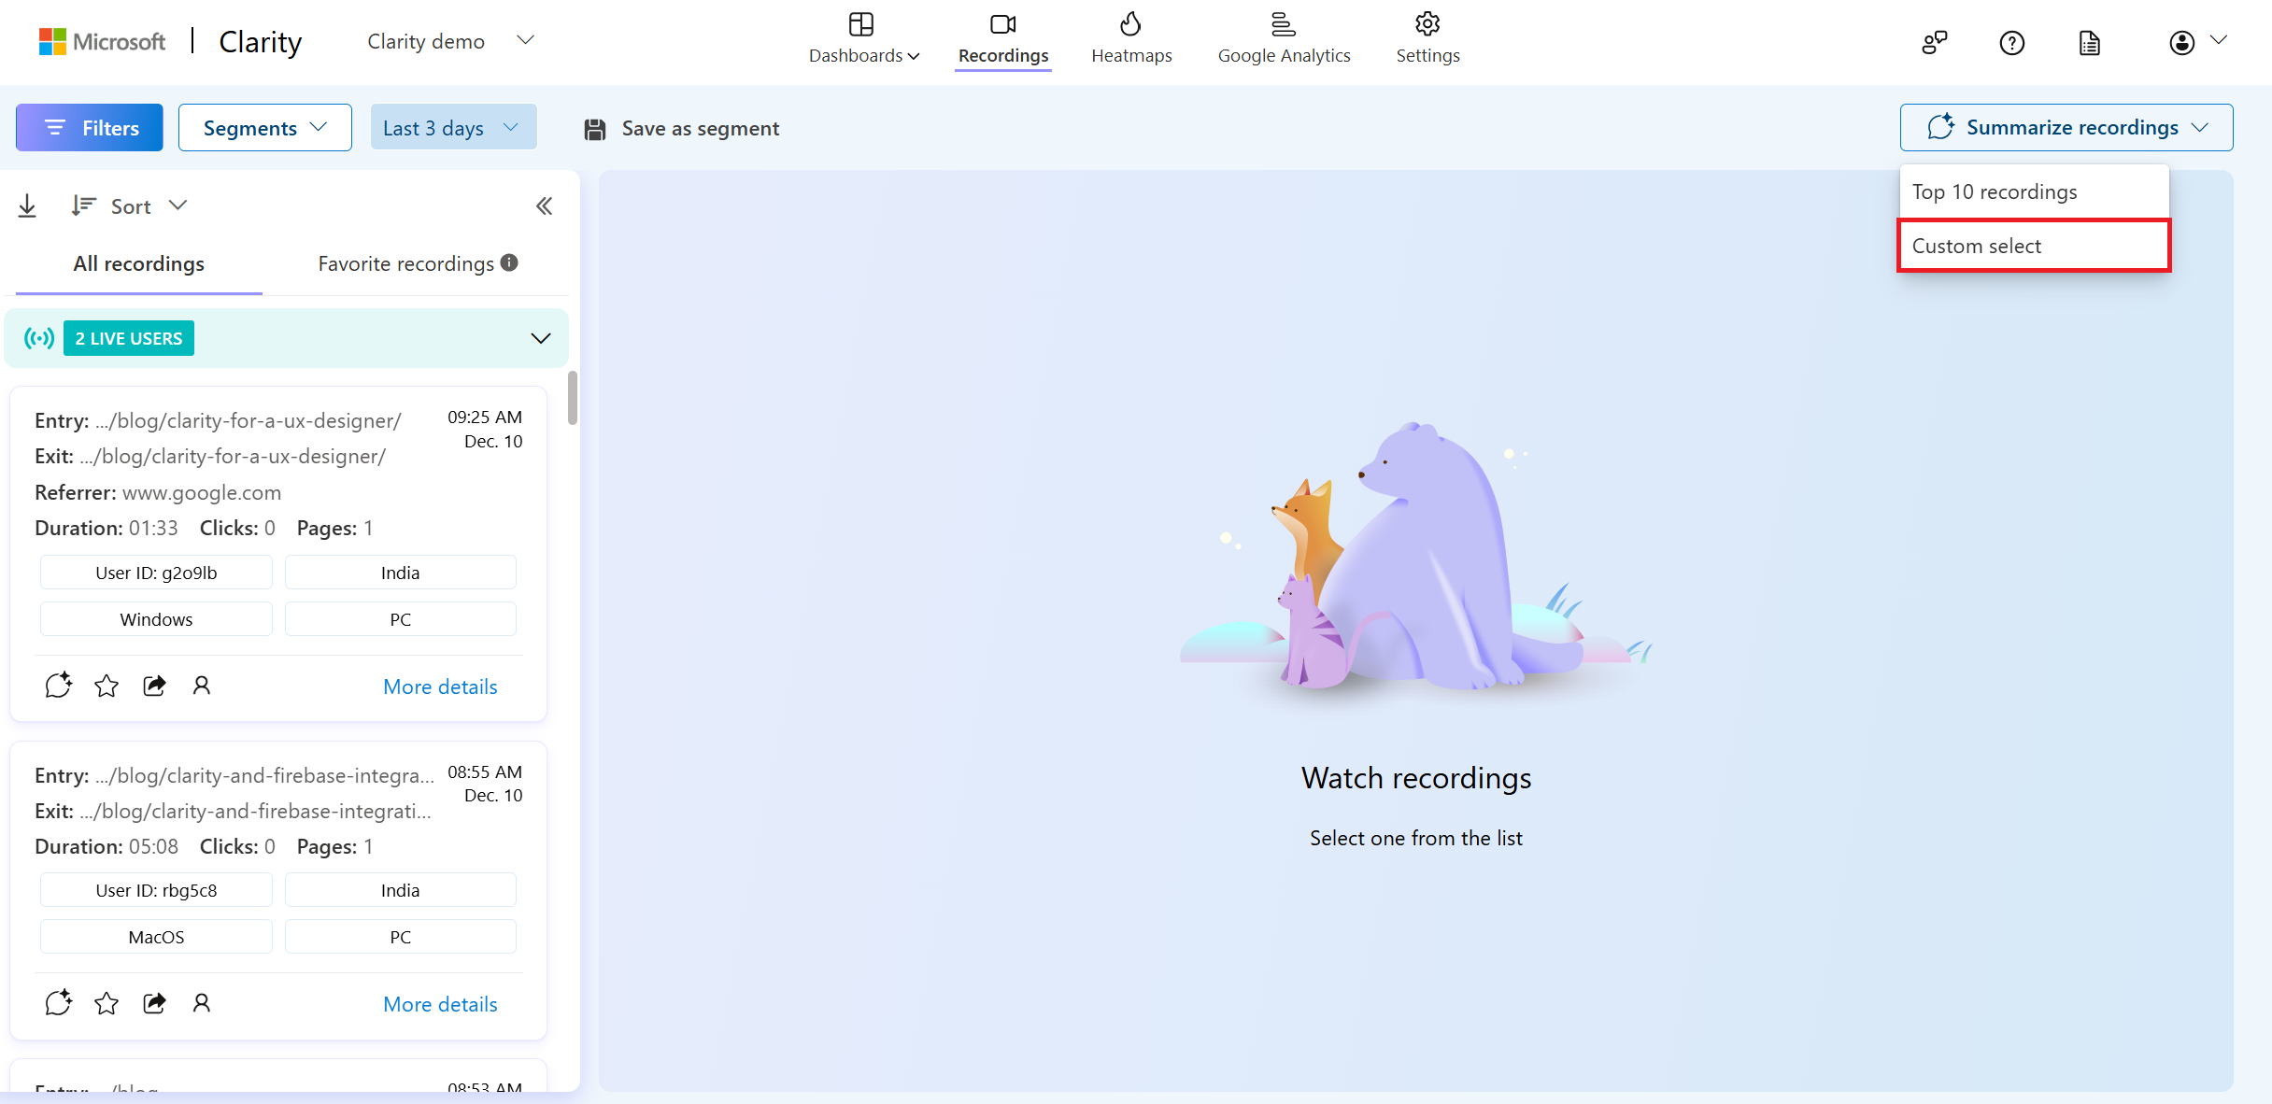Click the Favorite recordings info icon
Viewport: 2272px width, 1104px height.
point(509,262)
